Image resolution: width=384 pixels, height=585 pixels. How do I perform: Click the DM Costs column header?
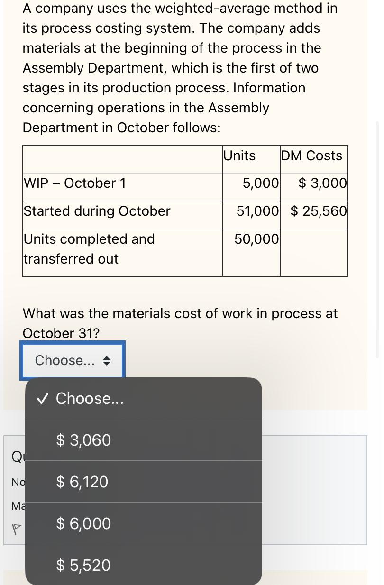click(311, 155)
